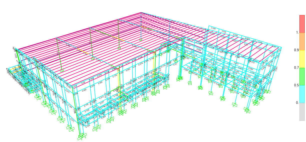Click the red swatch in the color legend

(302, 24)
